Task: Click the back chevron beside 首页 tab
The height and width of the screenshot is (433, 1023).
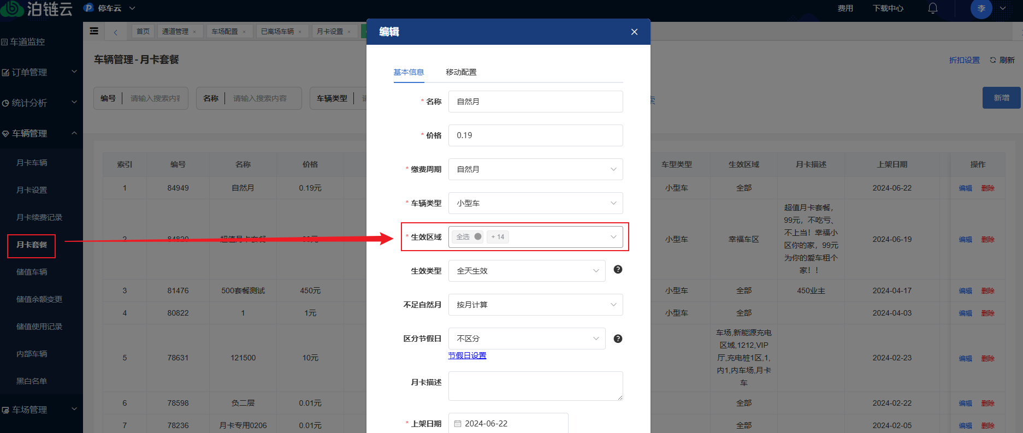Action: tap(116, 32)
